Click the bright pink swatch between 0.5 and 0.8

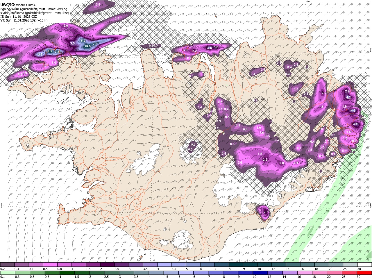50,265
